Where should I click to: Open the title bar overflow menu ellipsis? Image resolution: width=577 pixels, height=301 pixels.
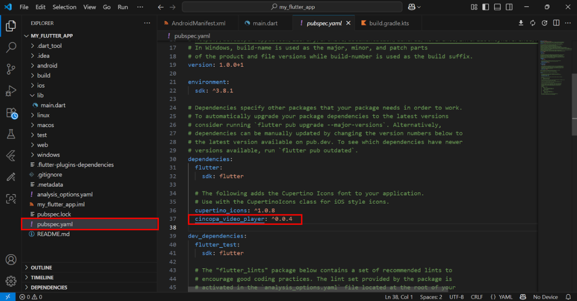point(140,7)
